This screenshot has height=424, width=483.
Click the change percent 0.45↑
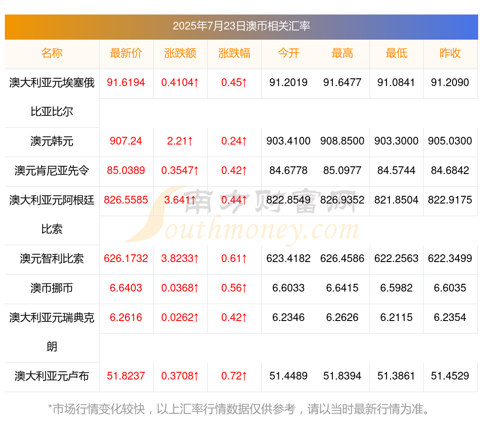234,83
